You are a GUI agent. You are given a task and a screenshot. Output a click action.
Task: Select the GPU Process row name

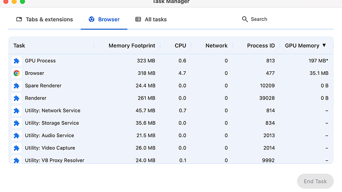[40, 61]
